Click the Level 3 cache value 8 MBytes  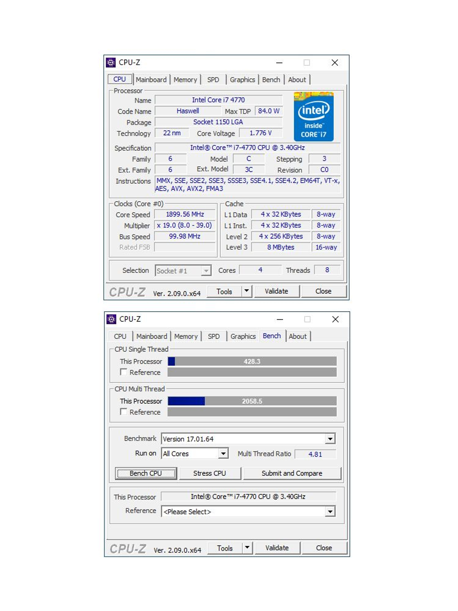click(281, 248)
